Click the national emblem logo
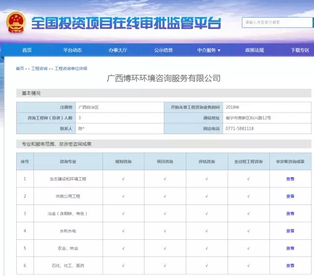Screen dimensions: 314x276 click(15, 23)
